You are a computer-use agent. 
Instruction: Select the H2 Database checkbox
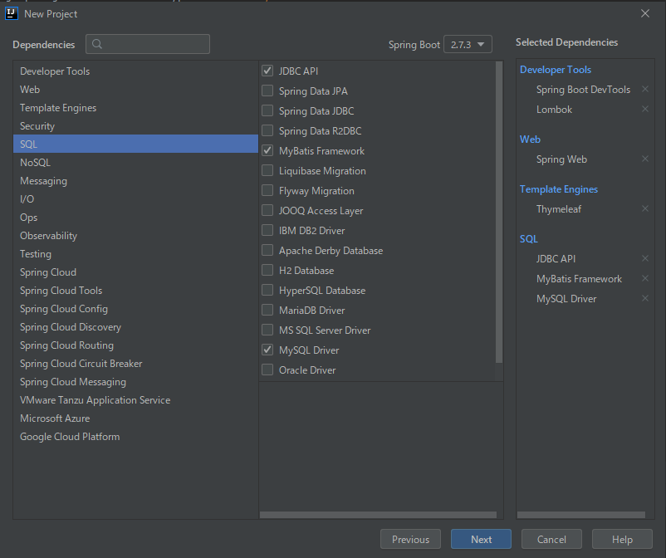tap(267, 270)
